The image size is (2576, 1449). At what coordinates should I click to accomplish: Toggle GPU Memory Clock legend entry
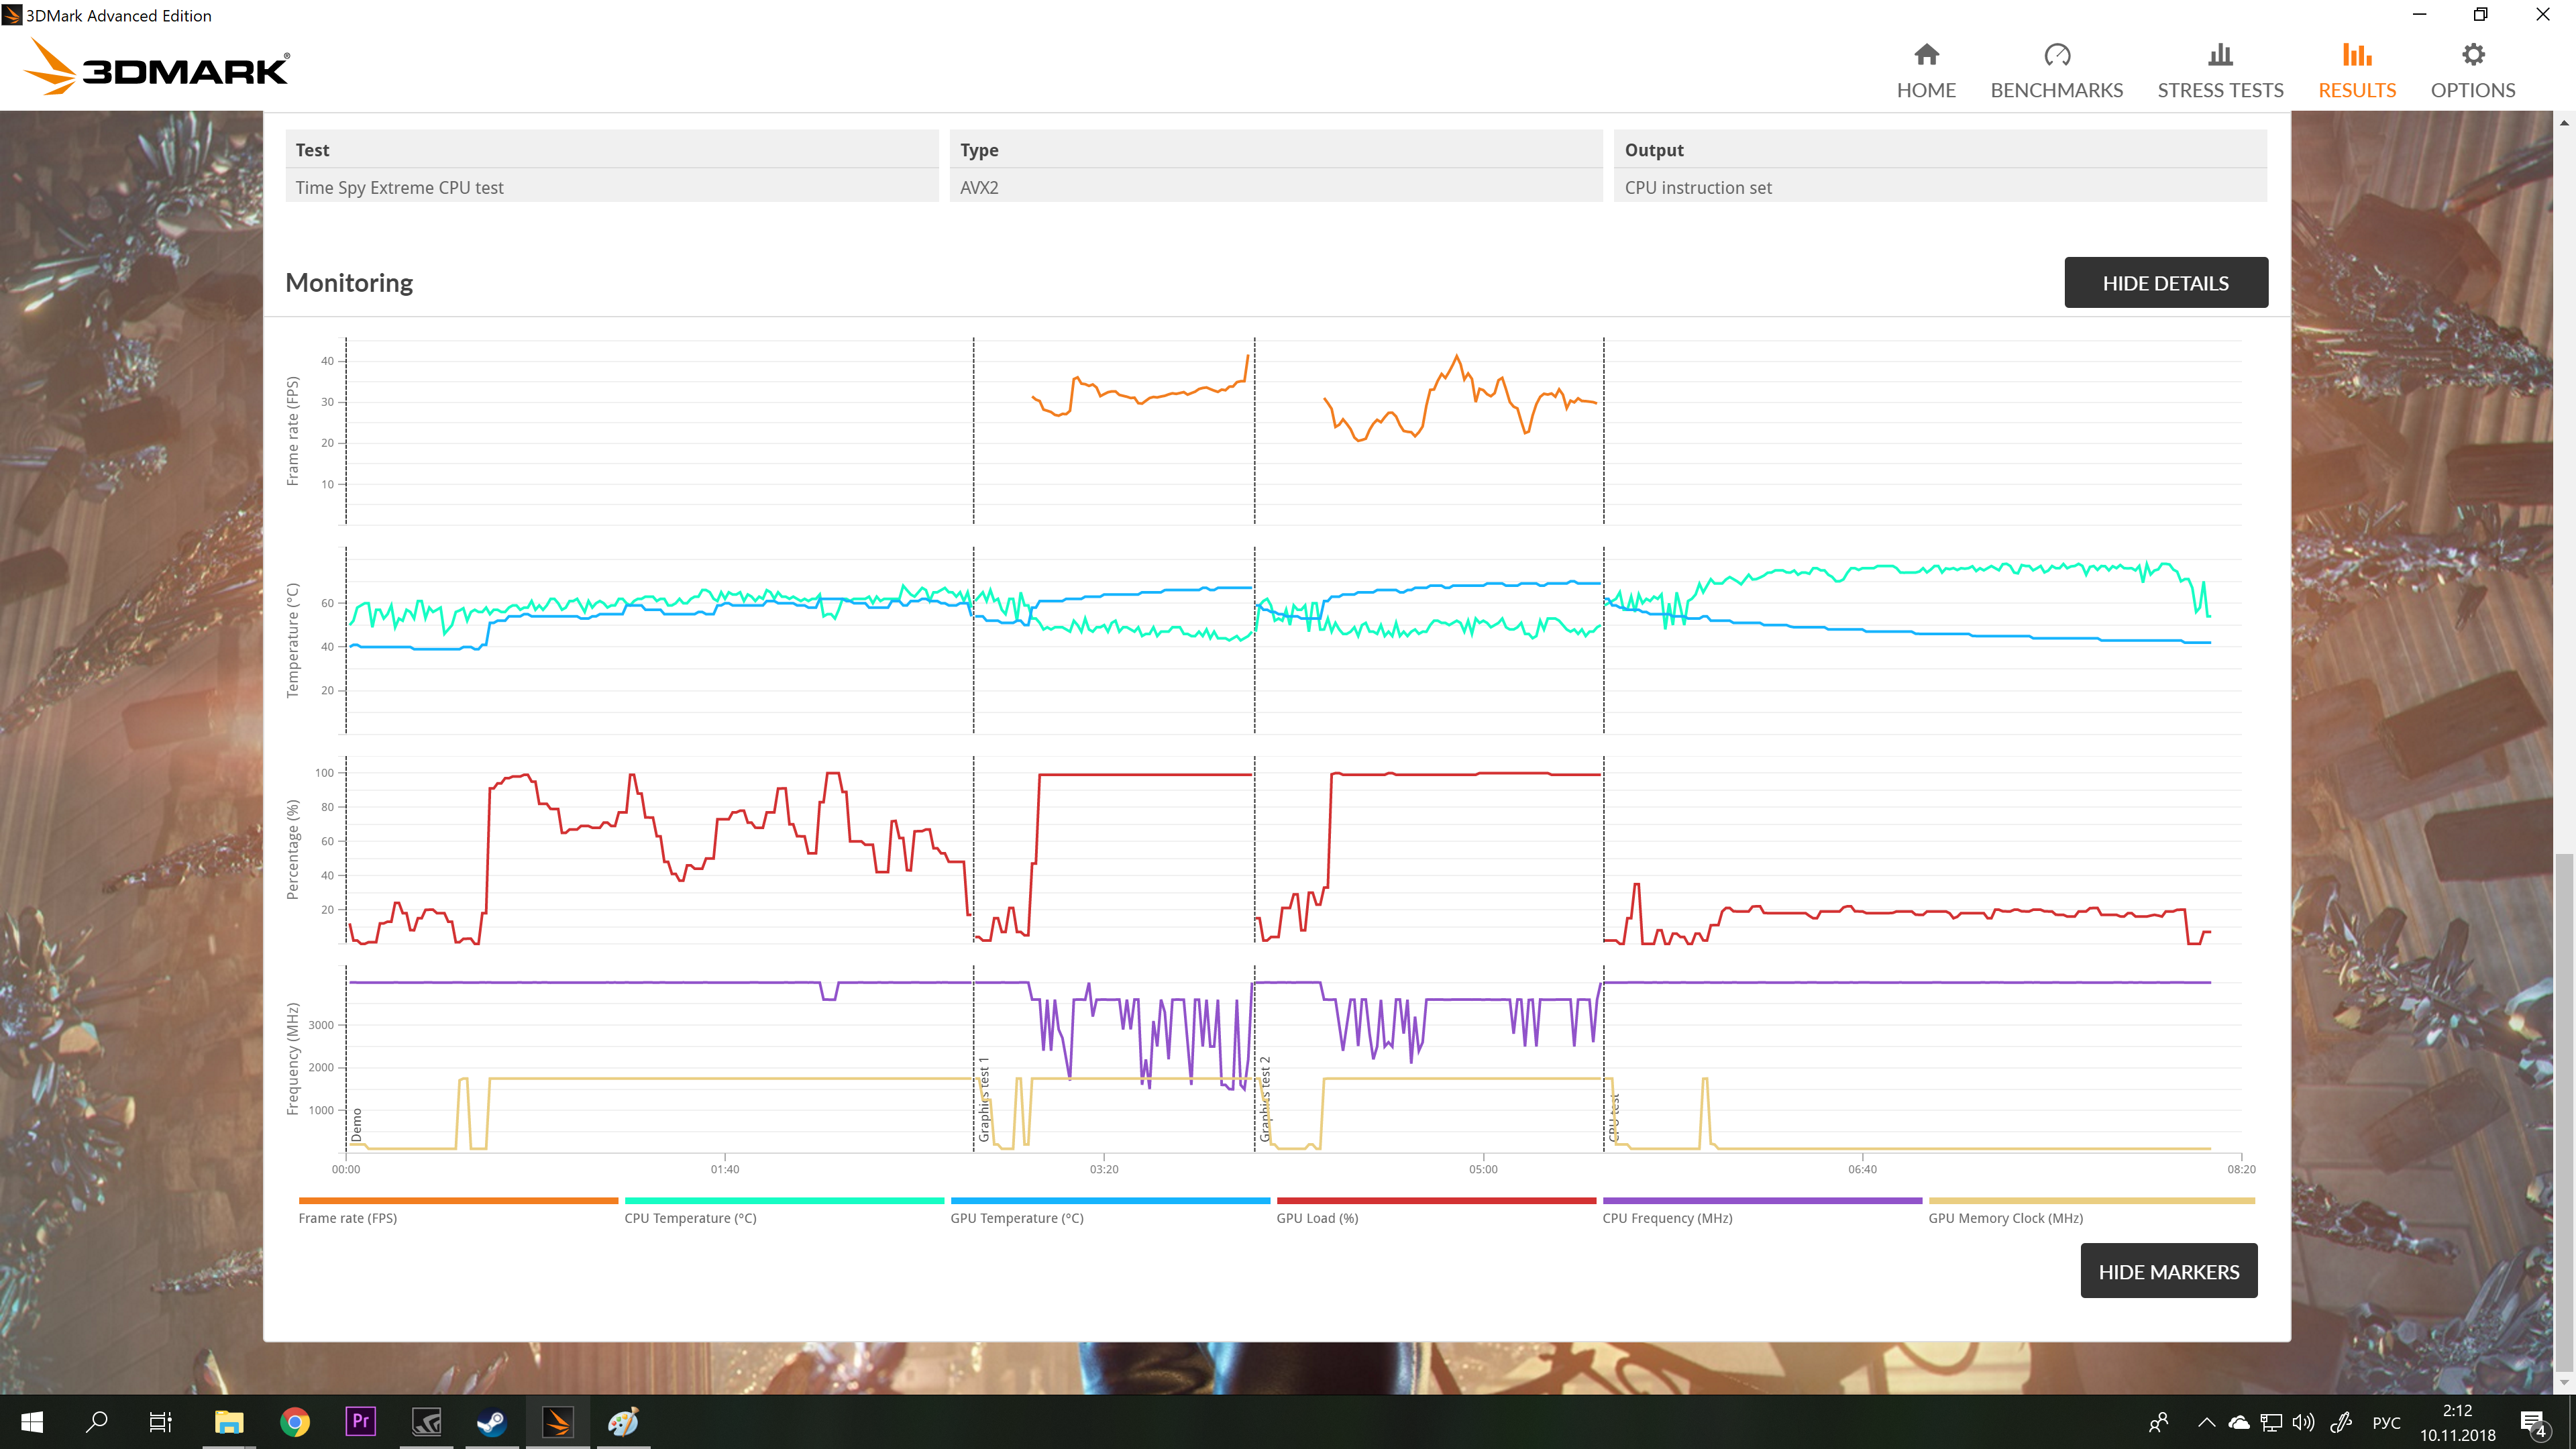(2005, 1218)
